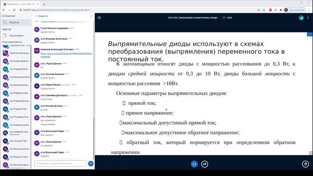Send the chat message with blue arrow button
Image resolution: width=313 pixels, height=176 pixels.
tap(90, 164)
